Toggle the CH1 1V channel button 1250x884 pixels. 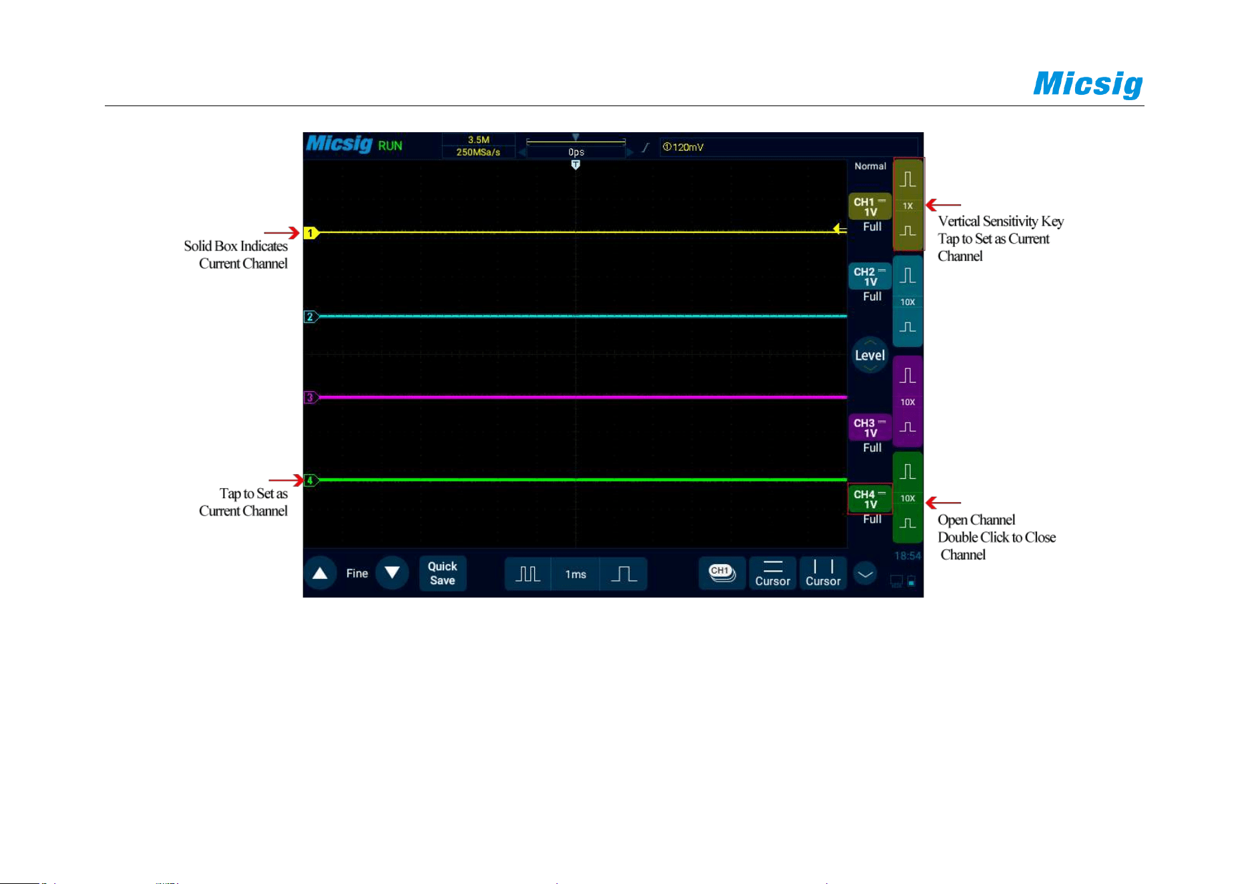click(x=870, y=207)
